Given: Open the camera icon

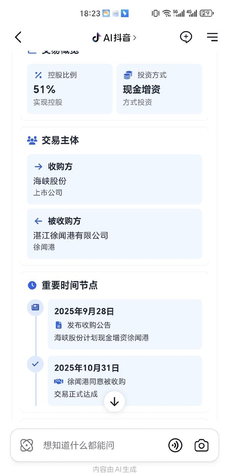Looking at the screenshot, I should click(202, 445).
